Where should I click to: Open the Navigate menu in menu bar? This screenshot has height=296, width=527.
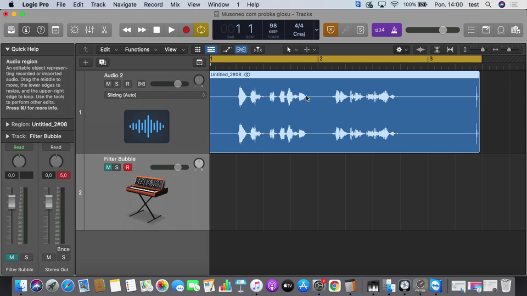[x=125, y=4]
